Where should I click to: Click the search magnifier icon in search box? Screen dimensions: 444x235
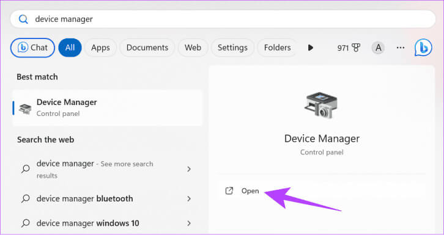pos(23,19)
